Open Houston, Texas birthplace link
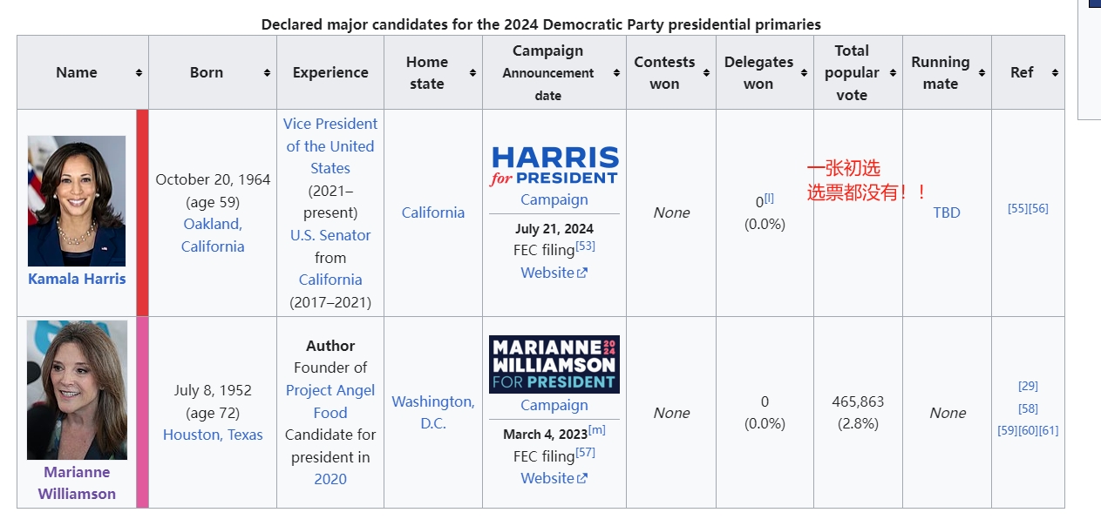1101x526 pixels. [x=213, y=435]
